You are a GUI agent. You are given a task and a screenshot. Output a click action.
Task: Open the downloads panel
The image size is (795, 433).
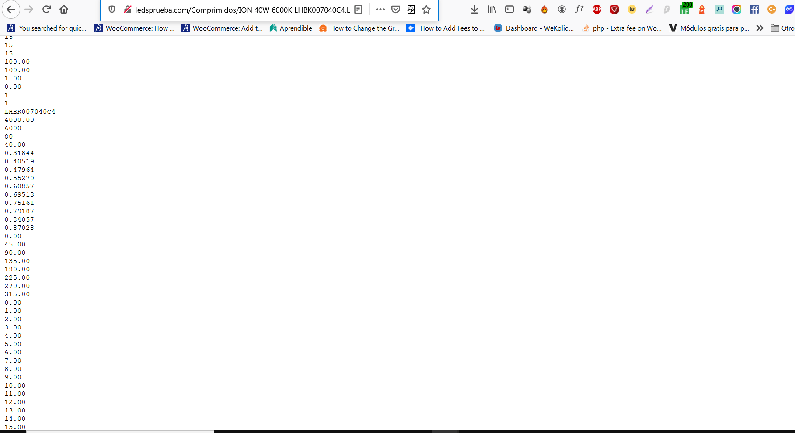pos(474,9)
